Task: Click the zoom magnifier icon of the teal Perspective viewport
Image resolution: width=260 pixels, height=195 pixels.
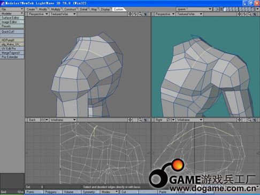Action: click(250, 14)
